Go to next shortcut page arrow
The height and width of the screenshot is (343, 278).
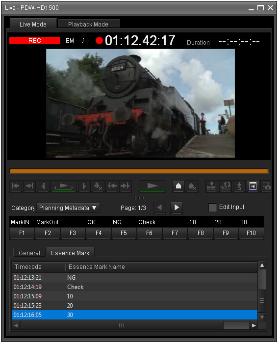(177, 208)
